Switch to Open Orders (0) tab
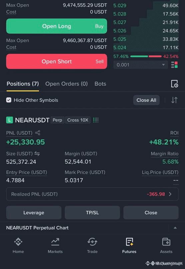 (x=66, y=84)
